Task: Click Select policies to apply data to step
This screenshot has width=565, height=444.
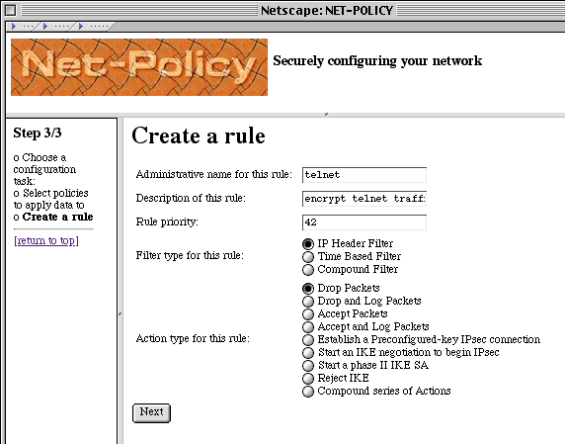Action: coord(50,199)
